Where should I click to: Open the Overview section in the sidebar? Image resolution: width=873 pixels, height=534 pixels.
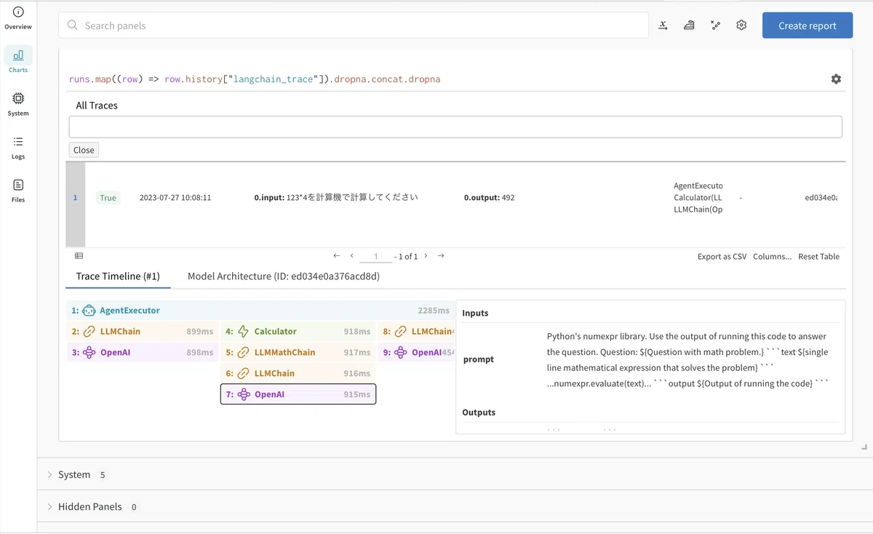(x=18, y=18)
